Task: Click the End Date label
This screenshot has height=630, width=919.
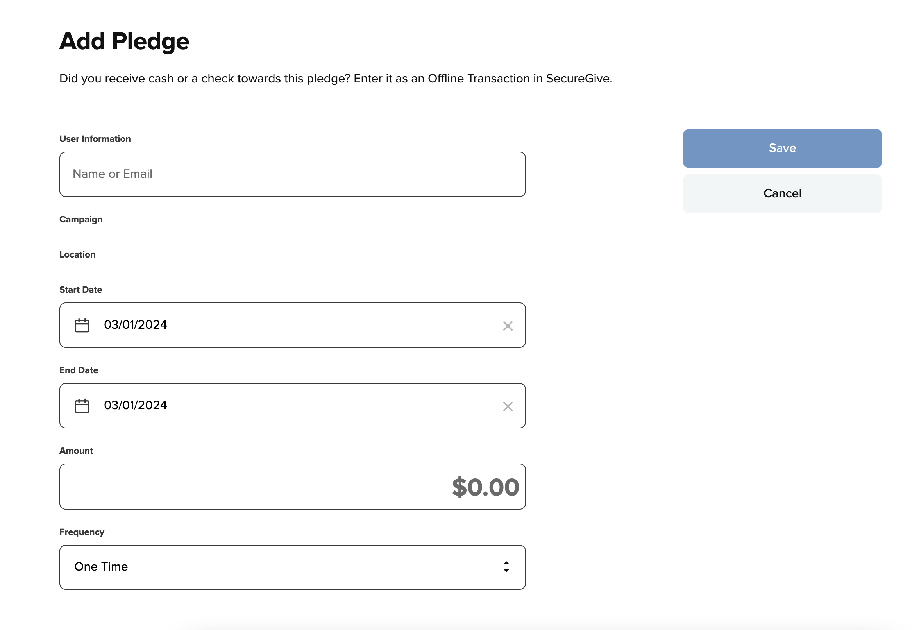Action: click(78, 370)
